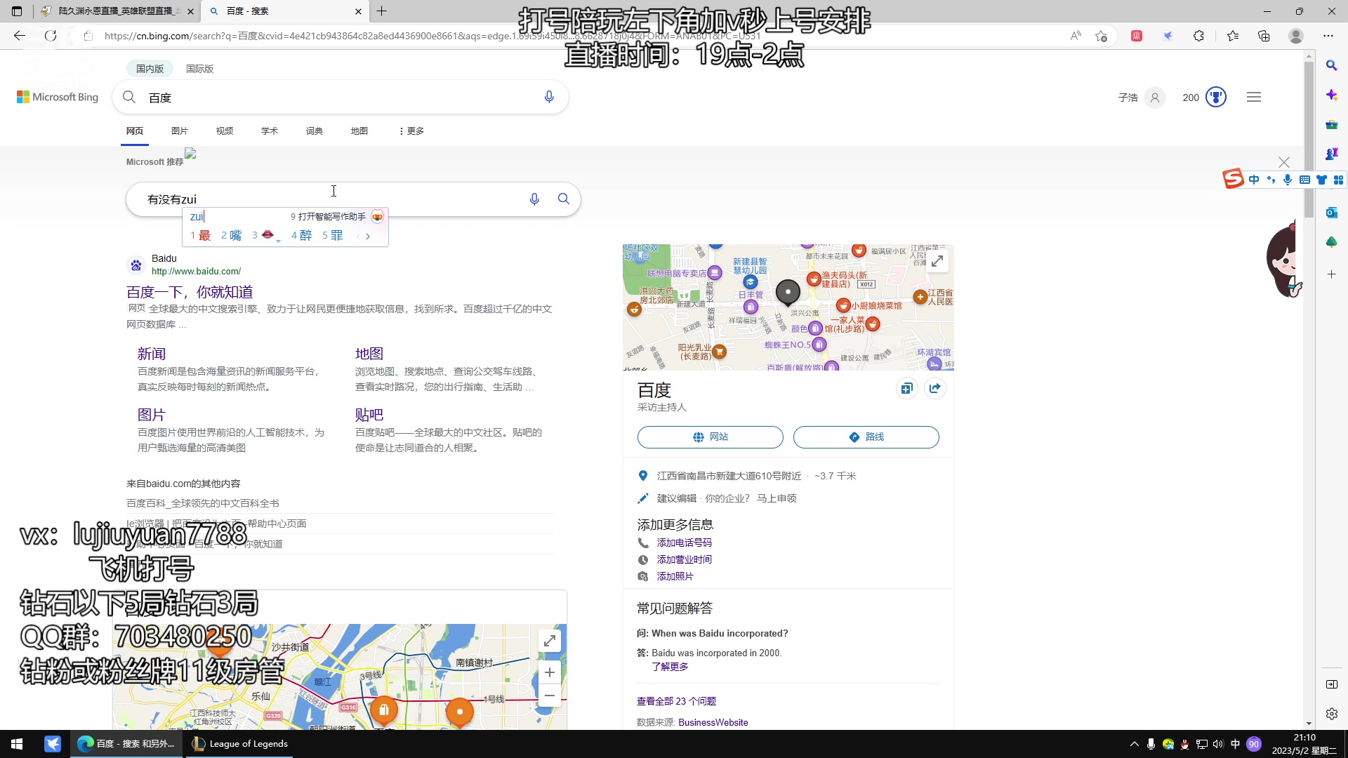Open the 视频 search tab

tap(225, 131)
